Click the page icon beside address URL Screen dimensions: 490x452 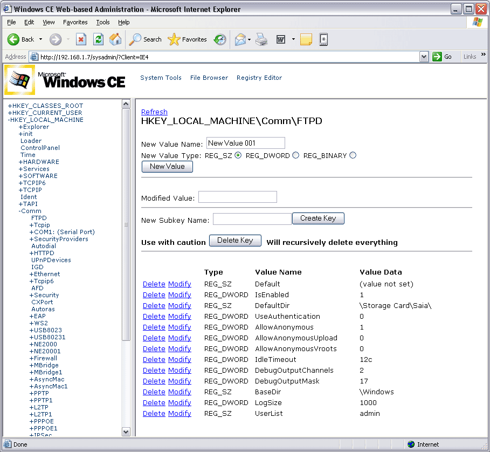point(34,57)
